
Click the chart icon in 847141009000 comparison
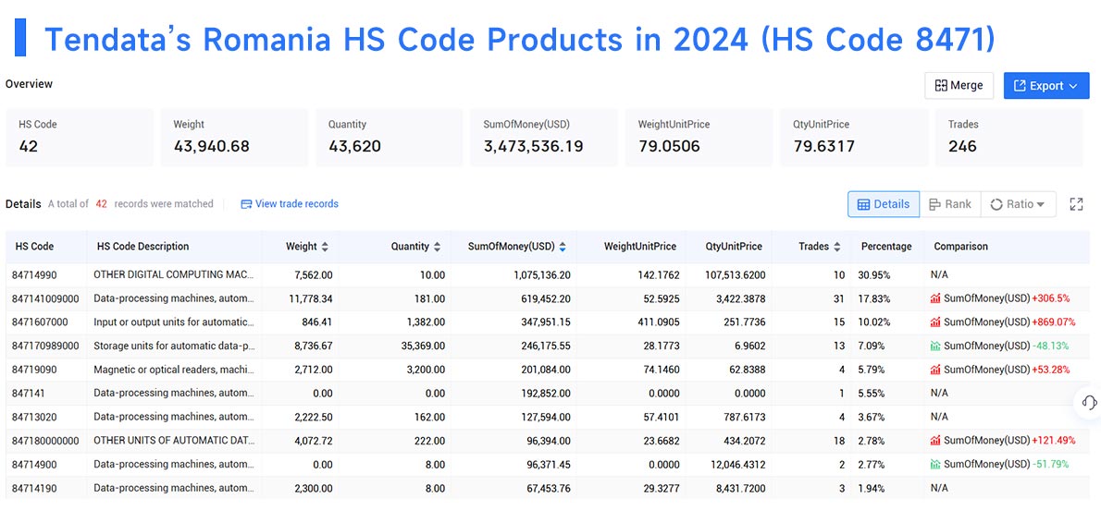point(935,298)
